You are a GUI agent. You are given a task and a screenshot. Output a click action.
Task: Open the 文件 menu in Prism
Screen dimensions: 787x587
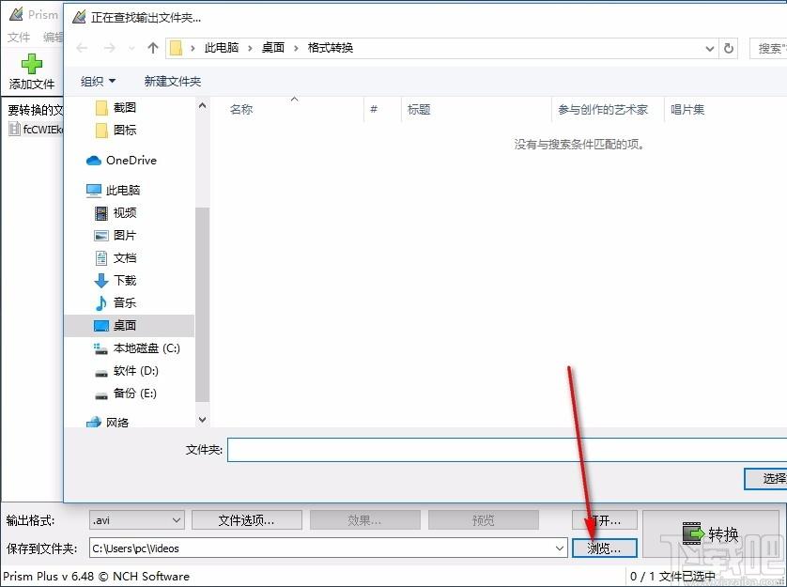(x=19, y=38)
